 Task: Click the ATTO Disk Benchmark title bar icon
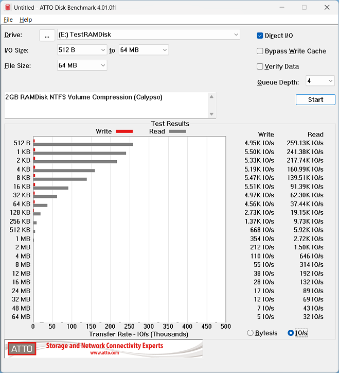pos(8,7)
